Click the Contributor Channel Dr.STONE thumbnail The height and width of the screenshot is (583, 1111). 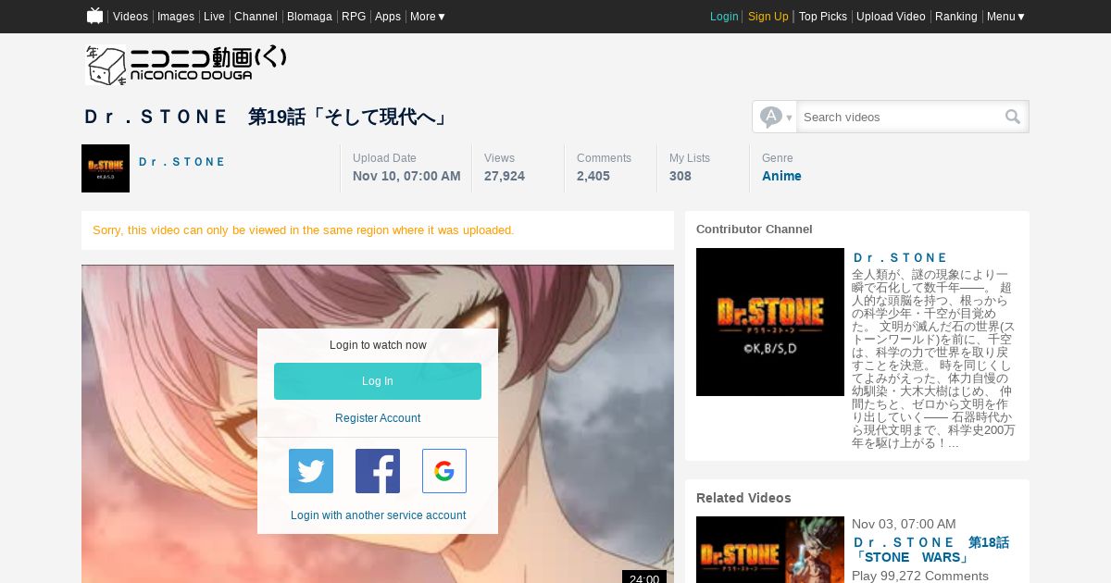pyautogui.click(x=770, y=322)
